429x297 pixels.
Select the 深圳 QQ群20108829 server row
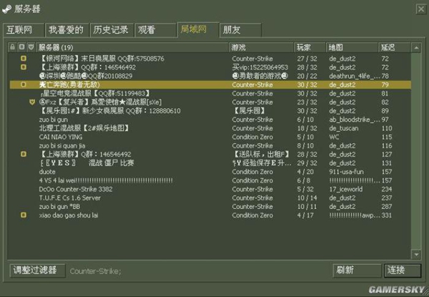pyautogui.click(x=210, y=76)
